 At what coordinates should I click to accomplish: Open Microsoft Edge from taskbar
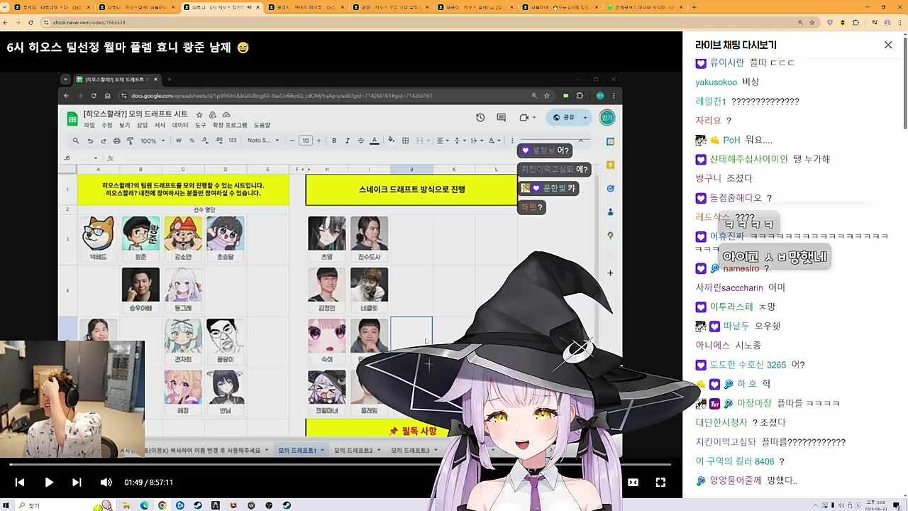click(x=145, y=505)
